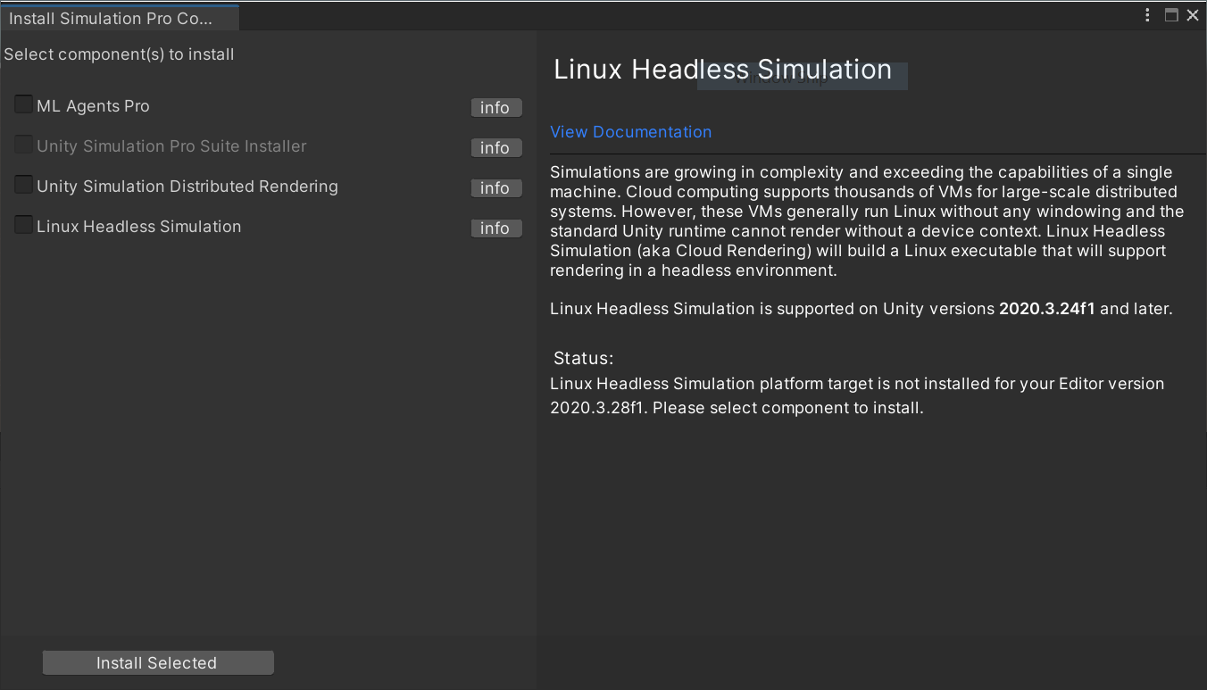Click the ML Agents Pro label
1207x690 pixels.
(93, 106)
